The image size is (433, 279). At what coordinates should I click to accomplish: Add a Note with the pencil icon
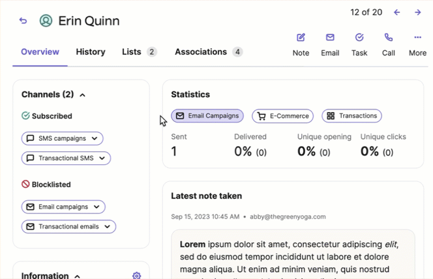pyautogui.click(x=301, y=38)
